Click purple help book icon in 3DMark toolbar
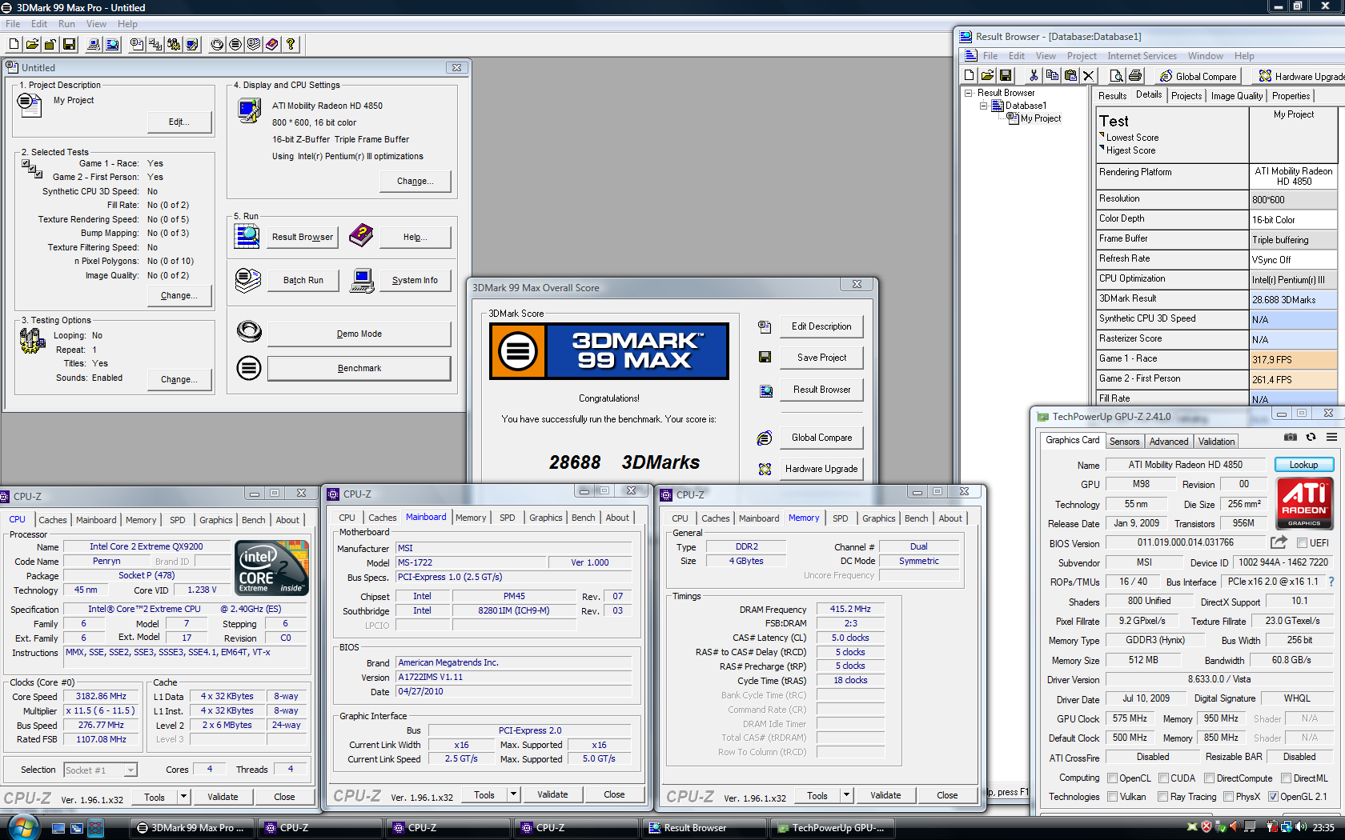 (x=272, y=45)
